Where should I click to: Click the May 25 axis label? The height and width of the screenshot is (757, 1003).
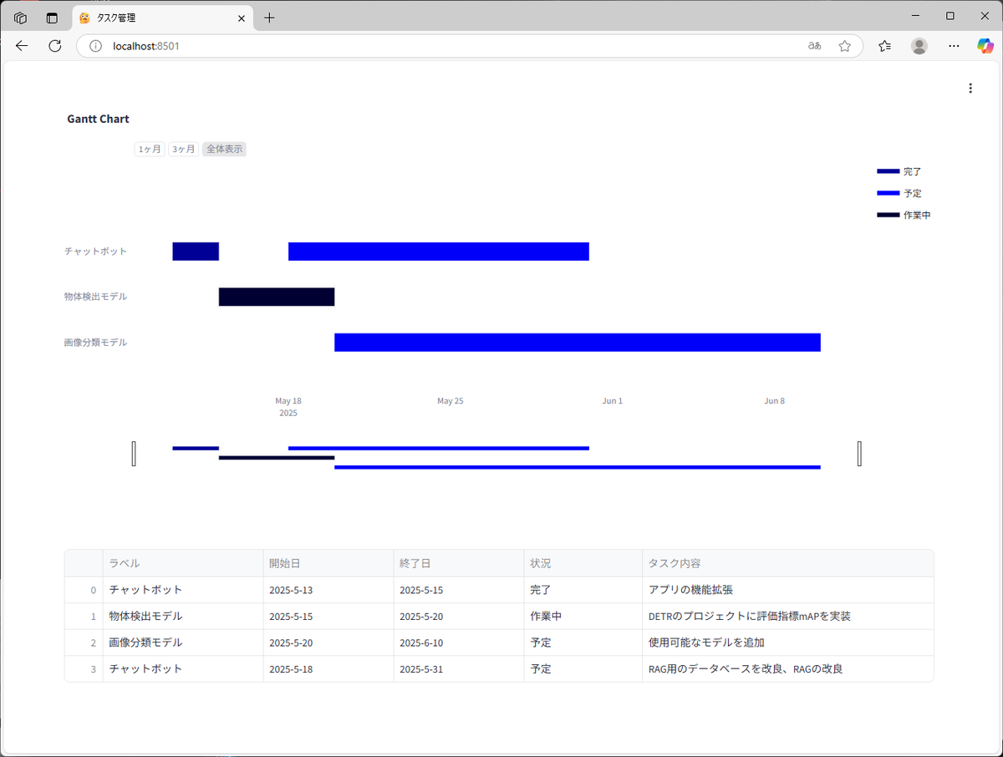[450, 401]
